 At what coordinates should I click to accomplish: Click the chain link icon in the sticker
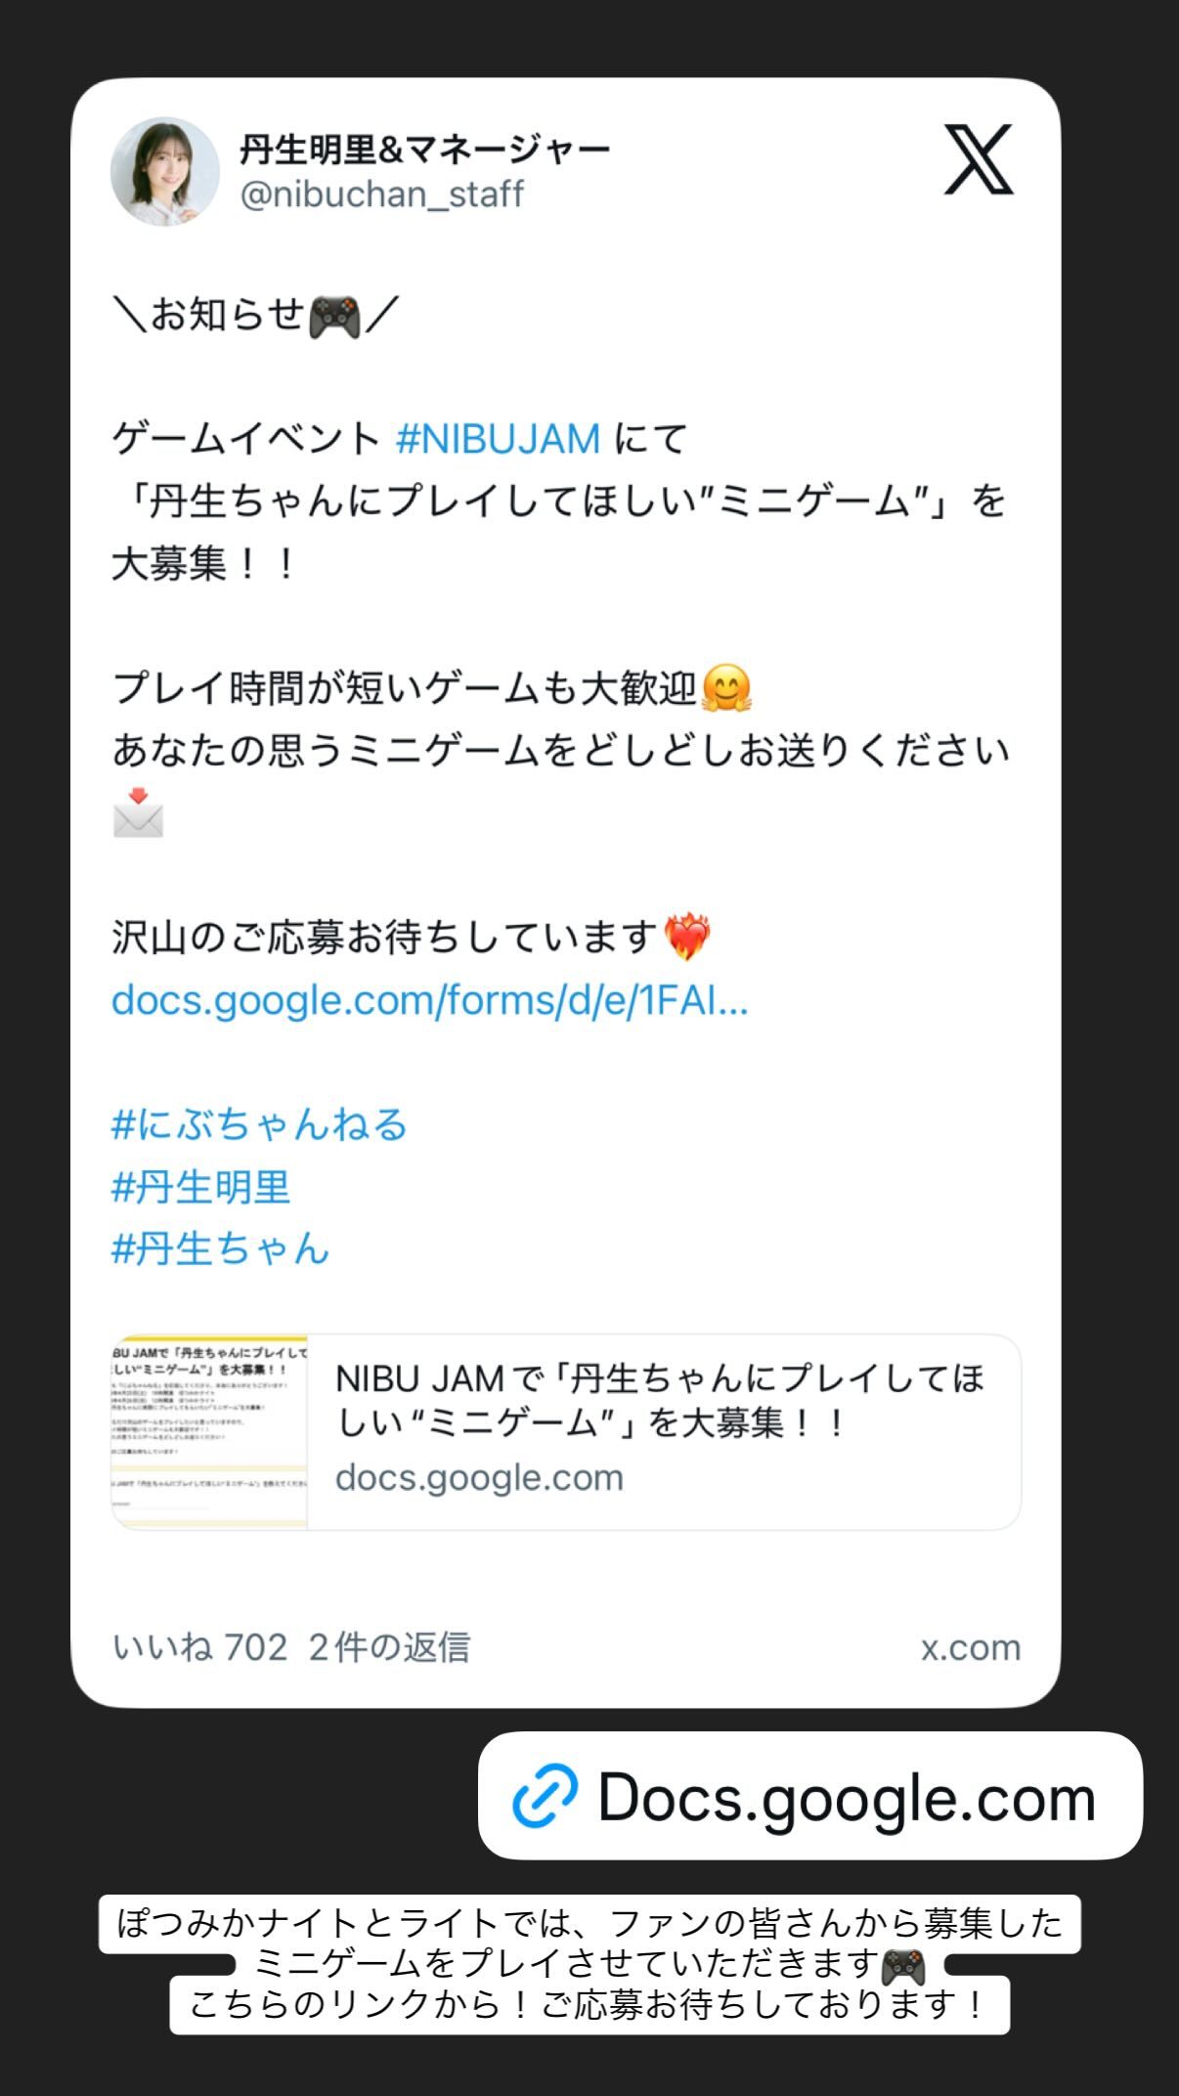(545, 1796)
